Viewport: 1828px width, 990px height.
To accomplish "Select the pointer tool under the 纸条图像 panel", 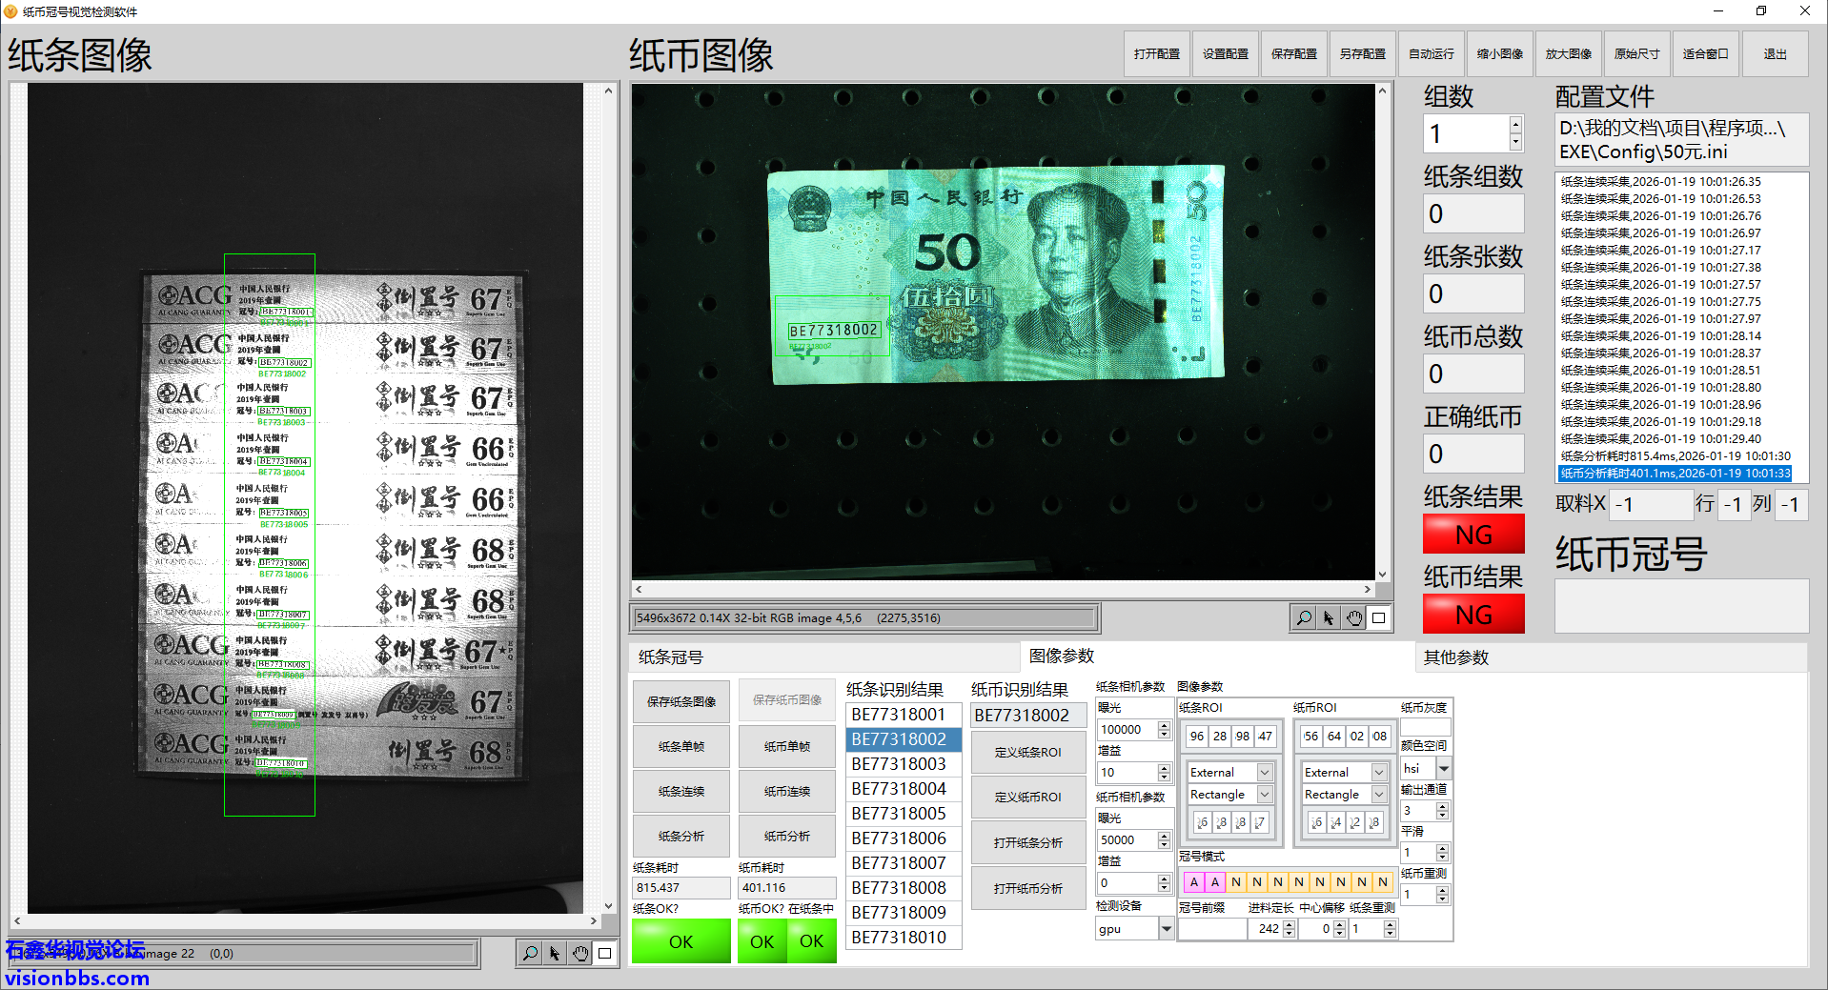I will 555,953.
